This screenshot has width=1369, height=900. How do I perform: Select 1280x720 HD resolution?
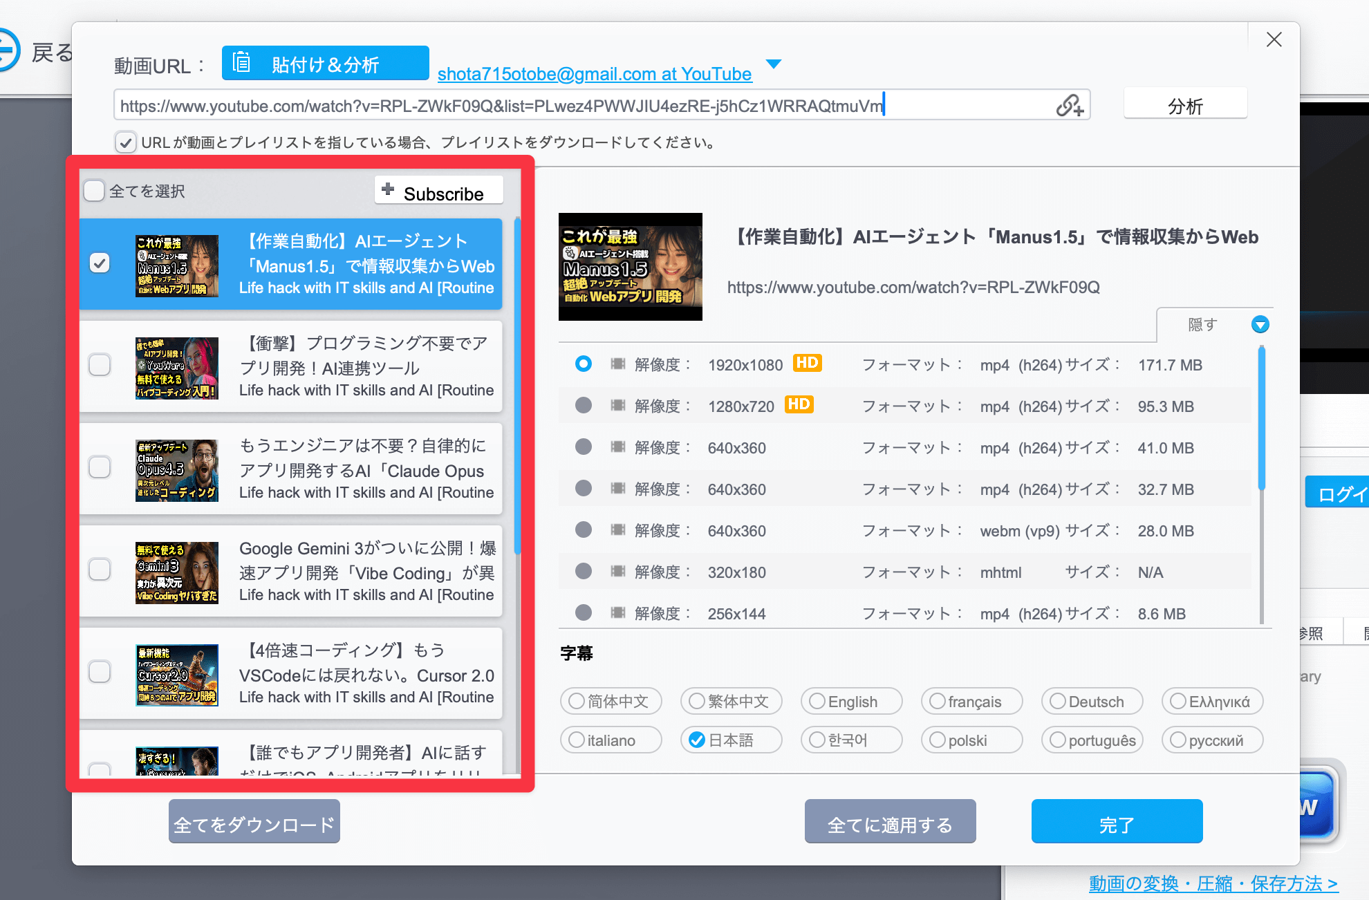[583, 406]
